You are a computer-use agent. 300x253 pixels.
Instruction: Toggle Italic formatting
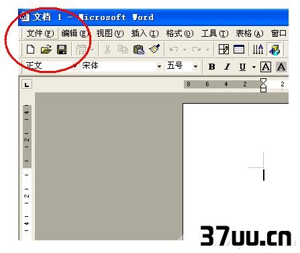coord(228,67)
